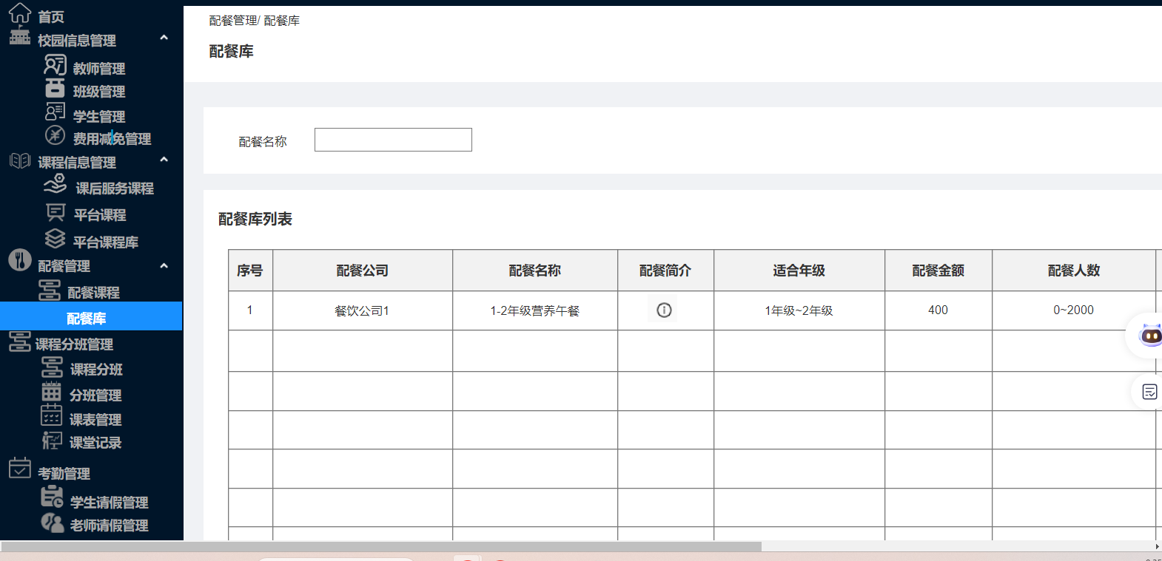Viewport: 1162px width, 561px height.
Task: Click the horizontal scrollbar at bottom
Action: pyautogui.click(x=381, y=546)
